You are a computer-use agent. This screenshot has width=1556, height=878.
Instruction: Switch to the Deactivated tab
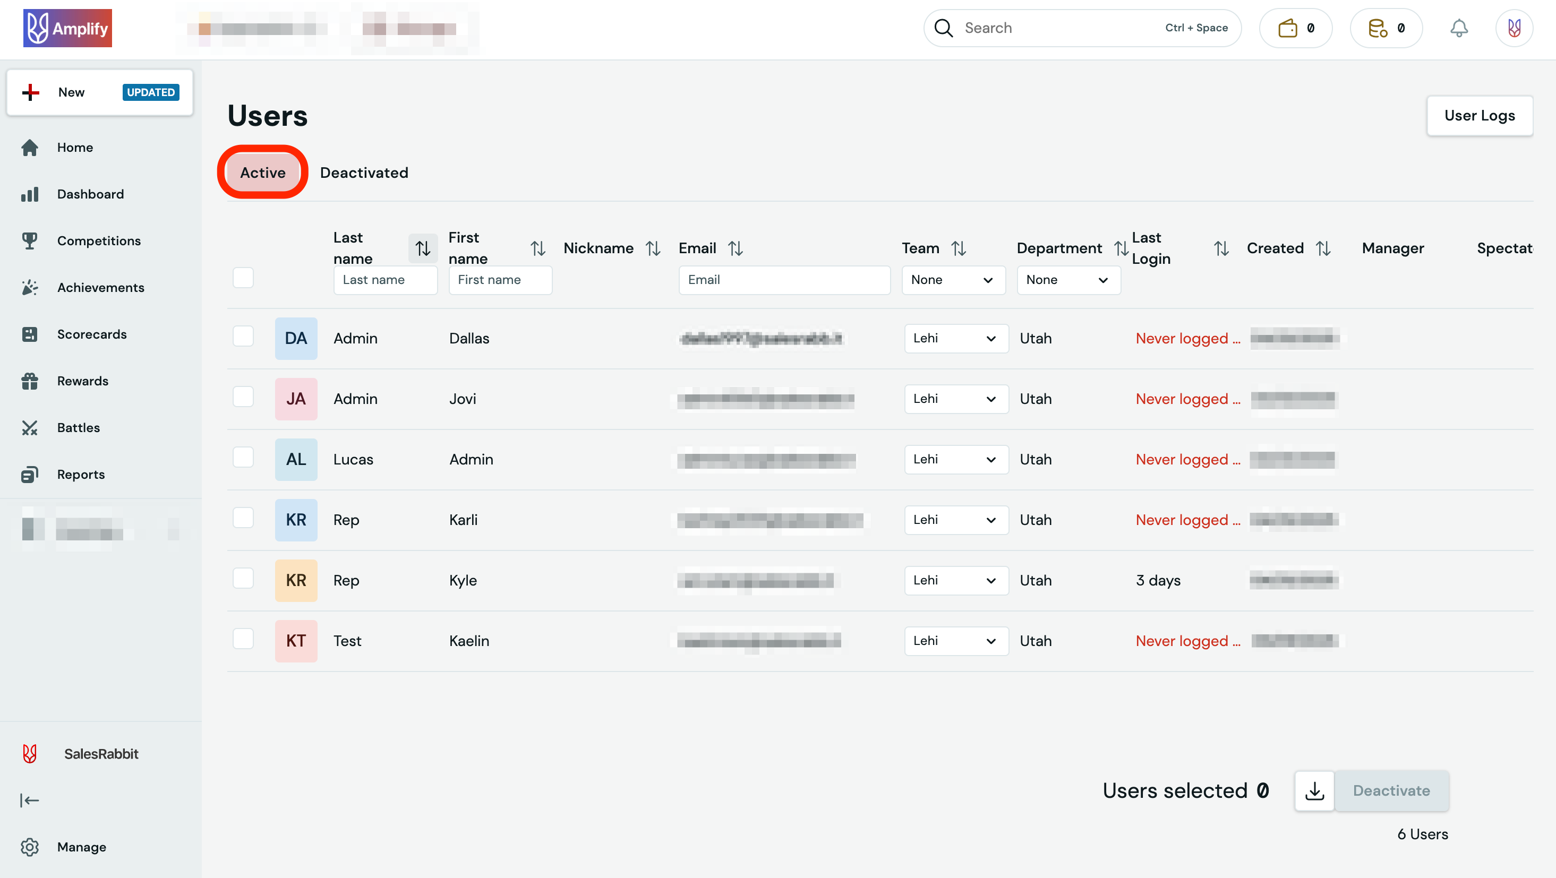pyautogui.click(x=364, y=173)
